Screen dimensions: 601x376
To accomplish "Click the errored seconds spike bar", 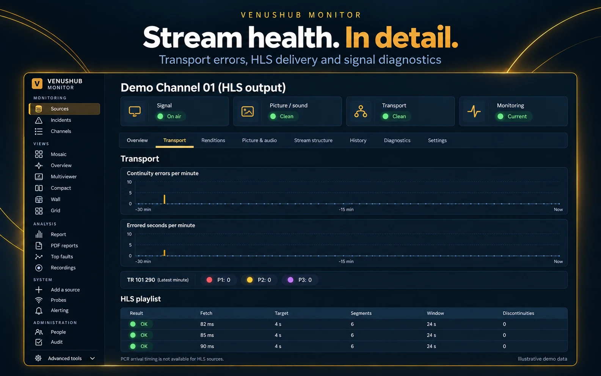I will [164, 253].
